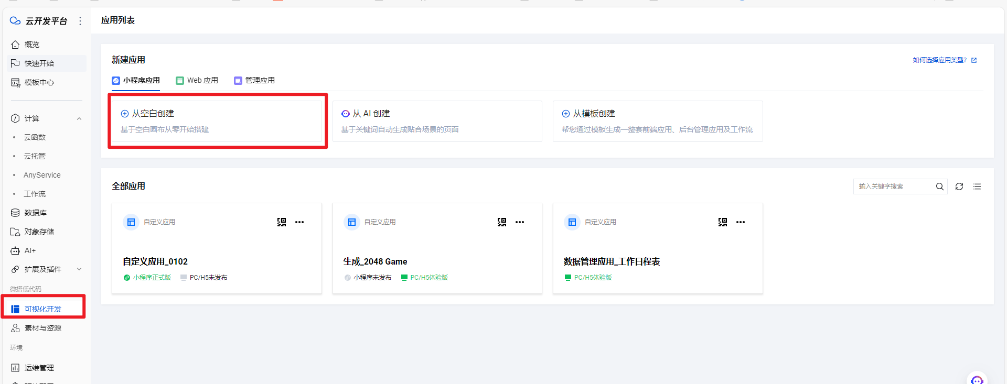Show QR code for 数据管理应用_工作日程表
This screenshot has width=1007, height=384.
pyautogui.click(x=723, y=222)
